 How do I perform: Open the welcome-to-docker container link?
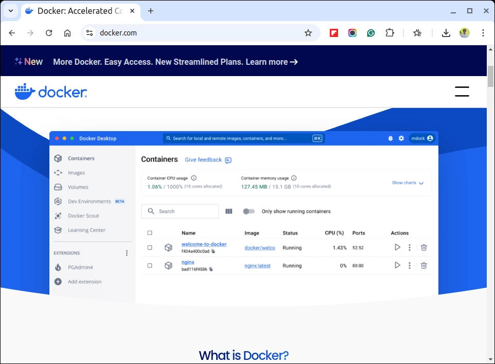point(204,244)
